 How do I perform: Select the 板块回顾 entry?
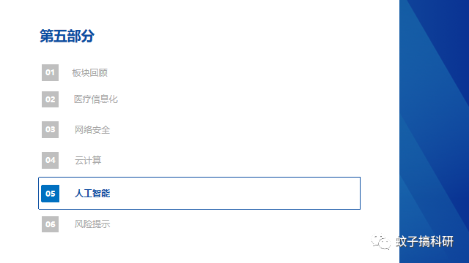[x=89, y=73]
